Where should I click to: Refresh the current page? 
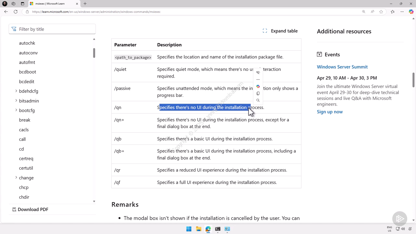tap(15, 12)
